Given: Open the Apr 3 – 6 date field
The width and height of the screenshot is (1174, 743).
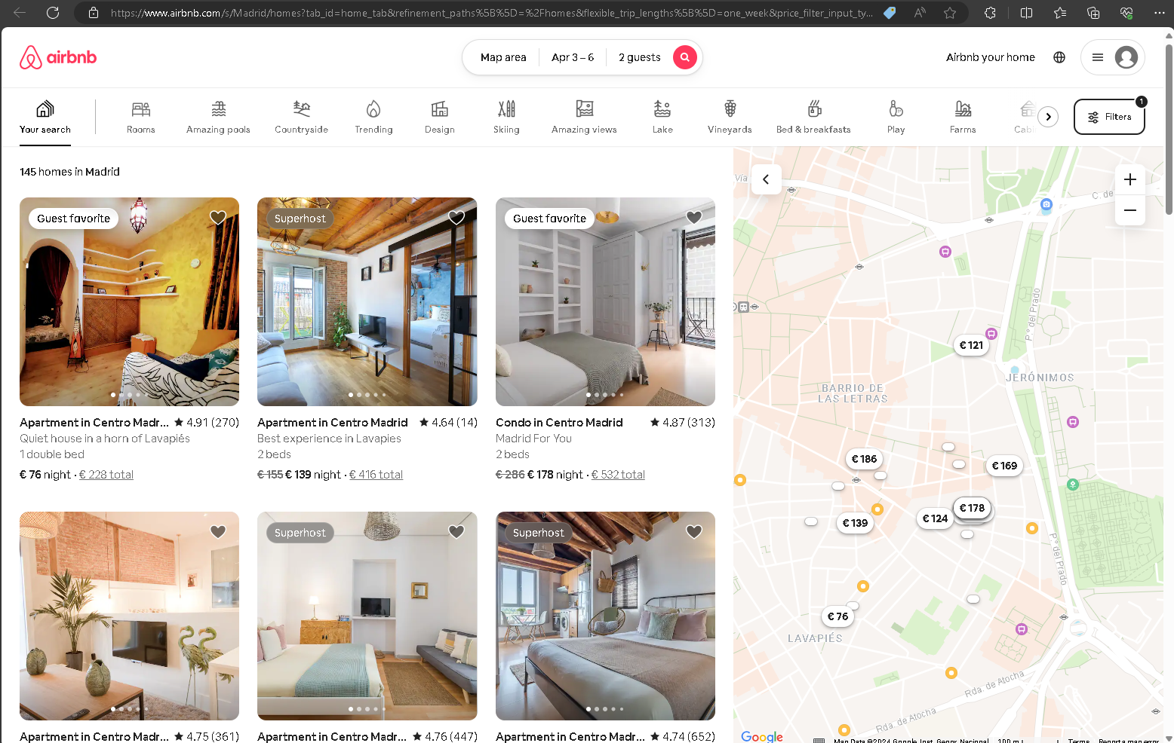Looking at the screenshot, I should pos(572,57).
